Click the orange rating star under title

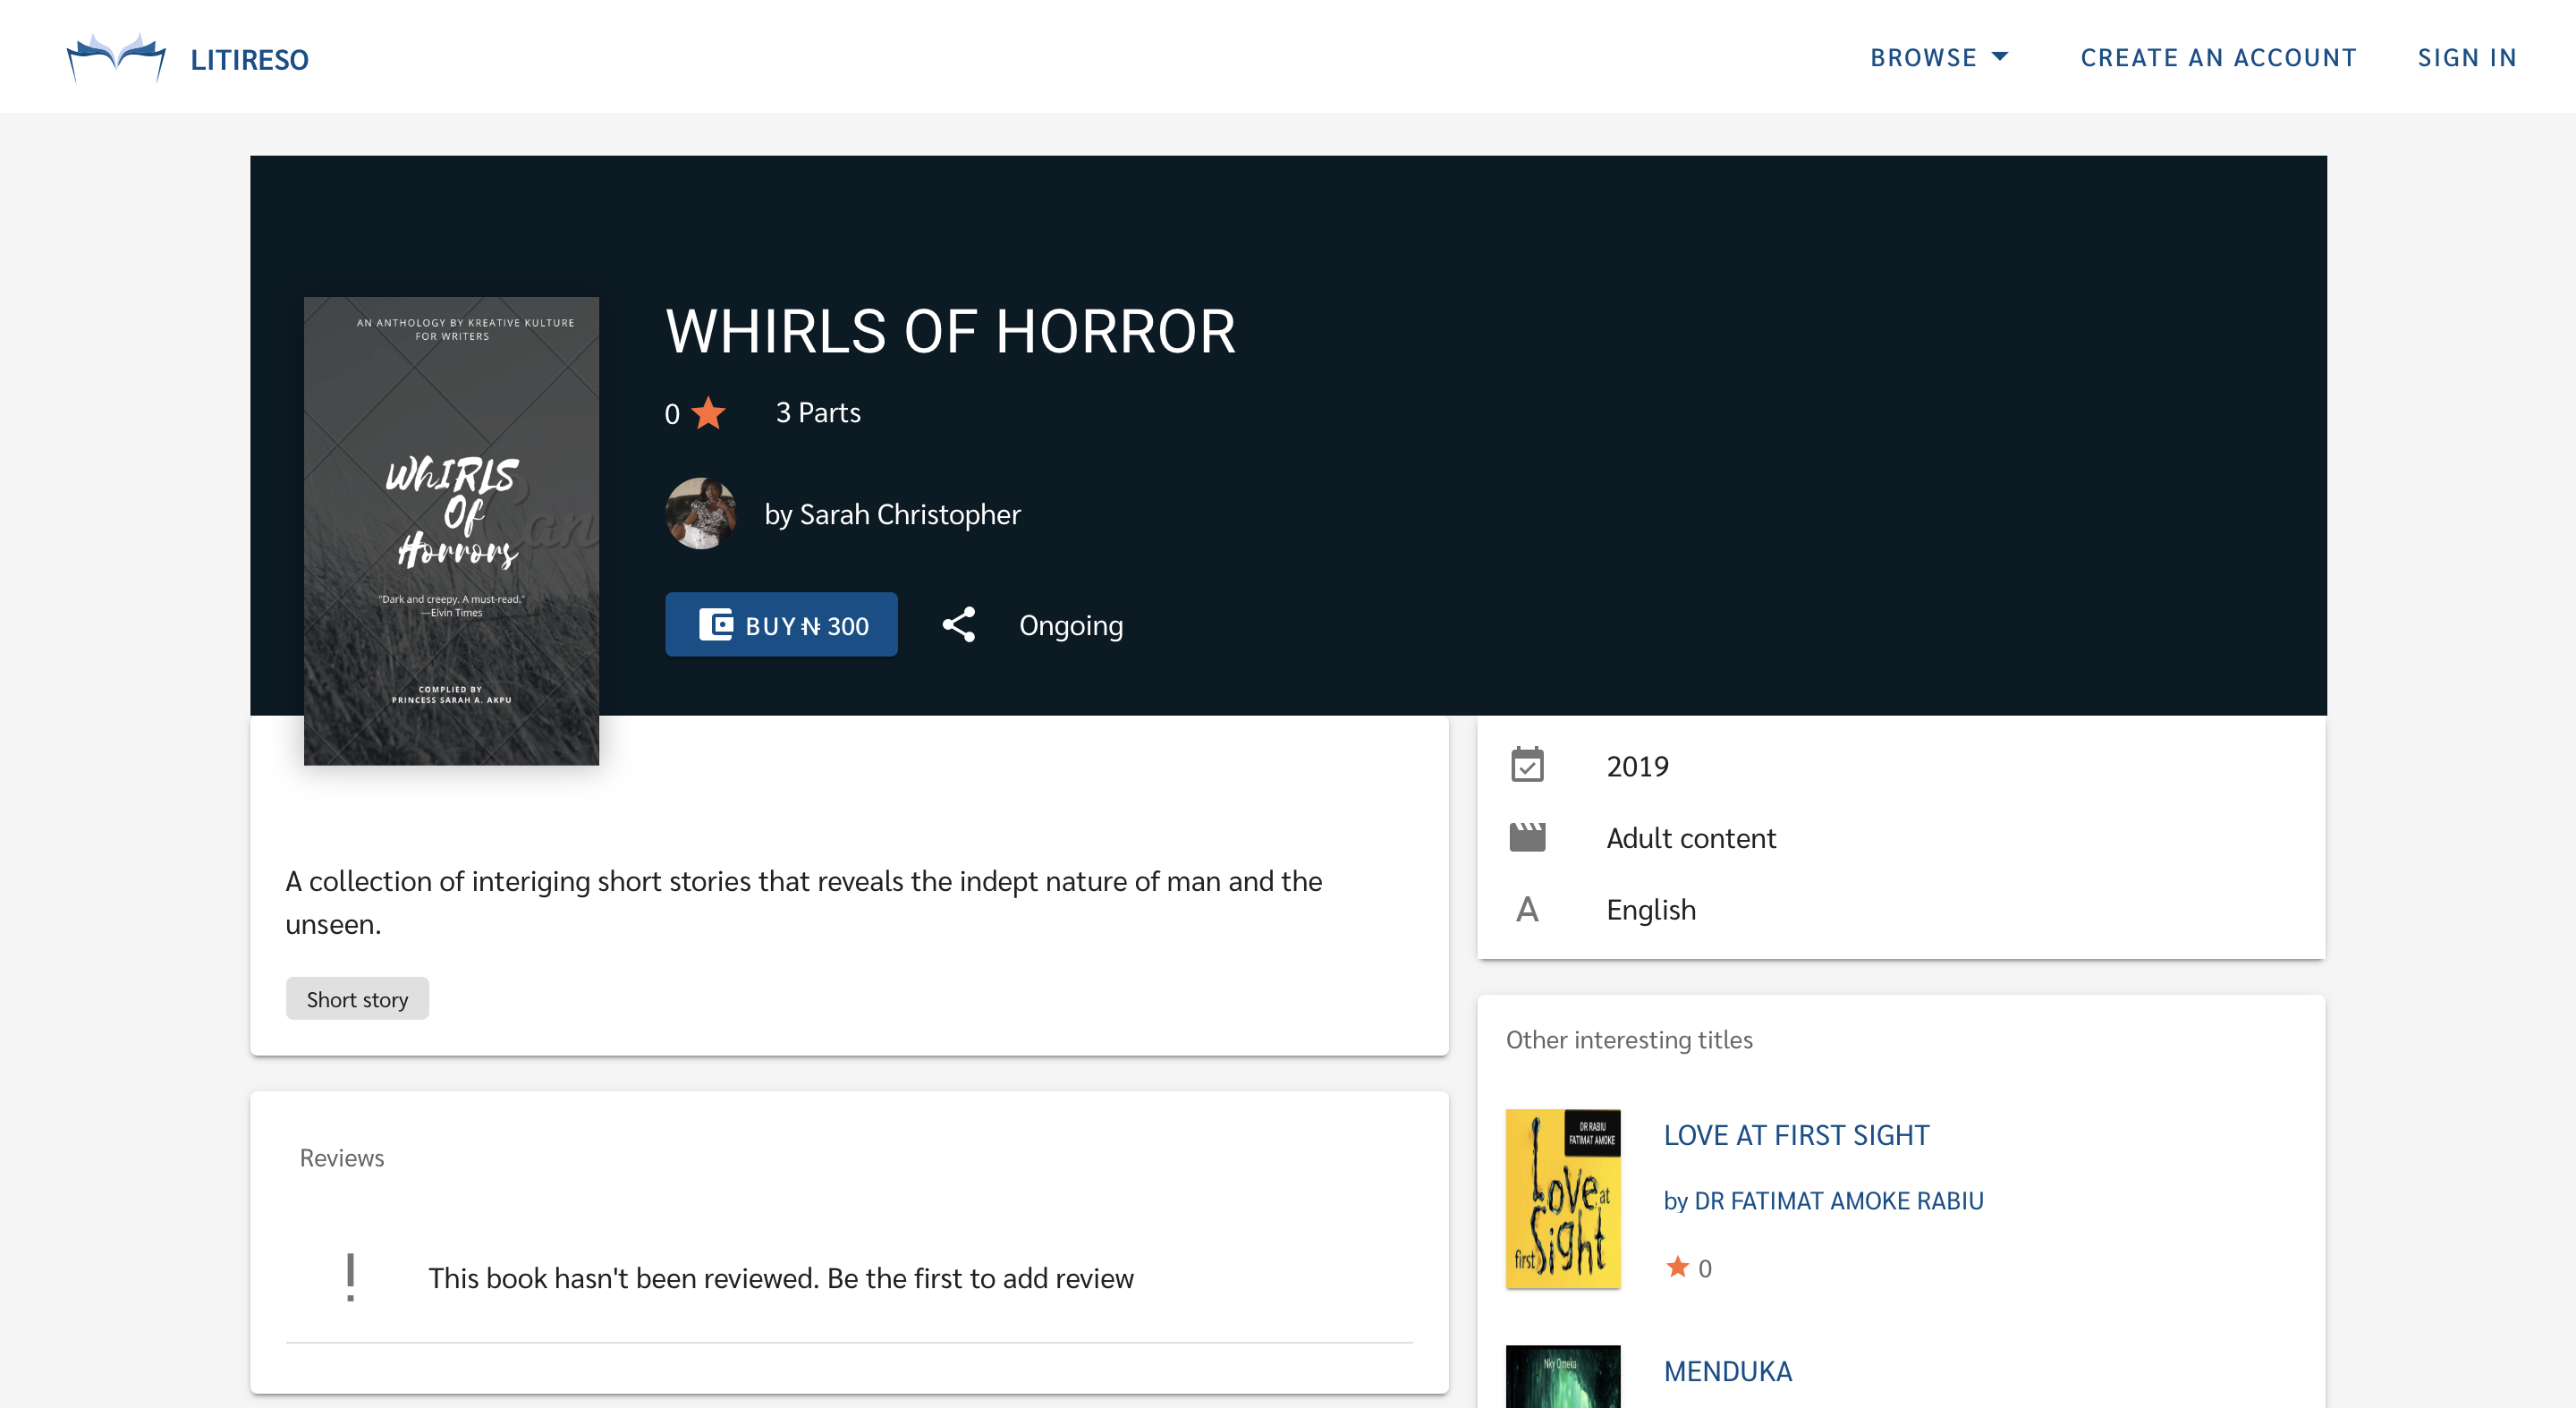708,413
